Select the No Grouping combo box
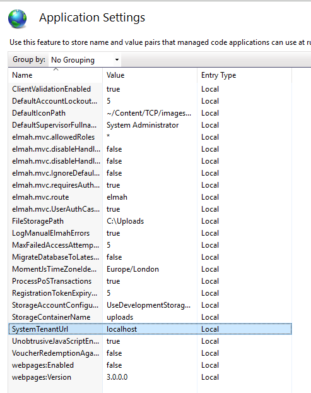Image resolution: width=311 pixels, height=393 pixels. pyautogui.click(x=85, y=59)
